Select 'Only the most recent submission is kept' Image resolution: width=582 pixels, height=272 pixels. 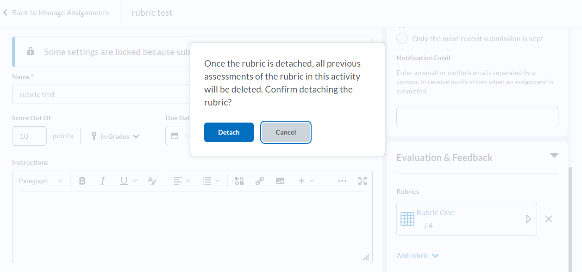[402, 38]
